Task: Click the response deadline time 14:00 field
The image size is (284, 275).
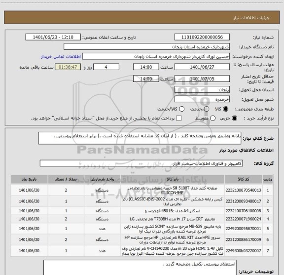Action: pos(146,67)
